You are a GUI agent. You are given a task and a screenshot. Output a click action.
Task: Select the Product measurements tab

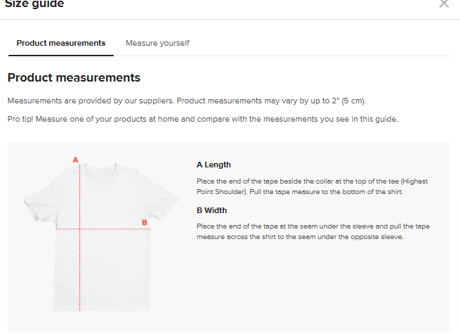point(61,43)
